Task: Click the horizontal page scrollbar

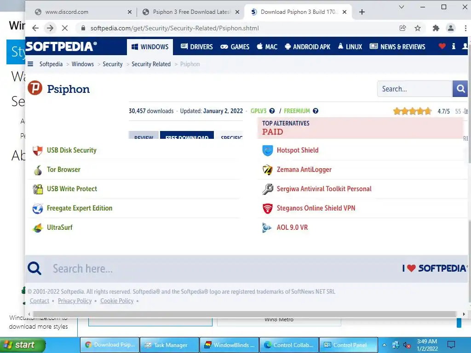Action: [x=244, y=314]
